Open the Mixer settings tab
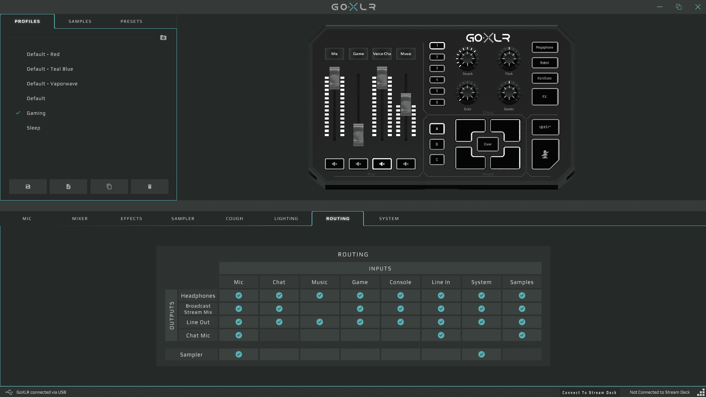Image resolution: width=706 pixels, height=397 pixels. [x=80, y=219]
